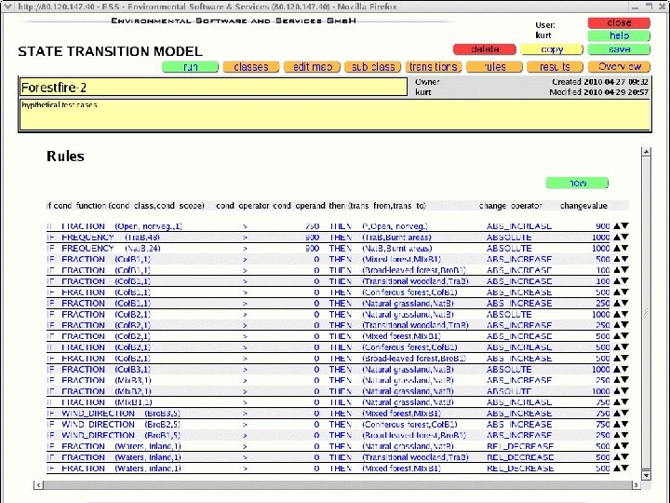Click the (BroB1,5) condition text

point(162,435)
